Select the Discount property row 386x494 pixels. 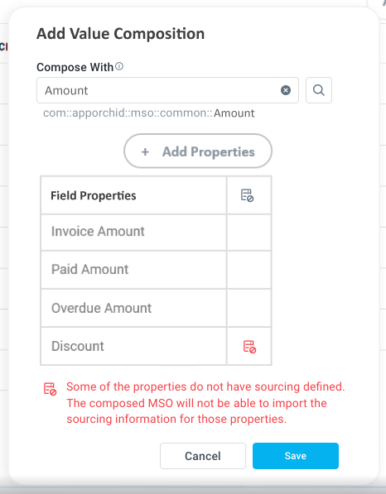click(156, 346)
